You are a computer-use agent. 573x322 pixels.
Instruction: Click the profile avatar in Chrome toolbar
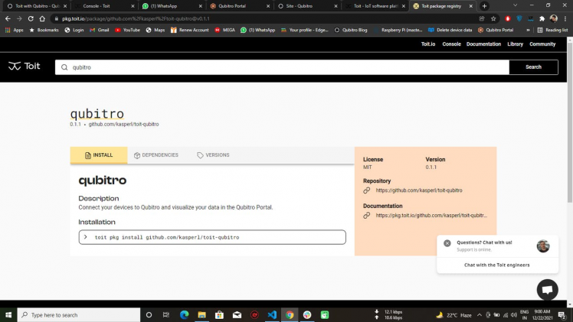click(554, 18)
